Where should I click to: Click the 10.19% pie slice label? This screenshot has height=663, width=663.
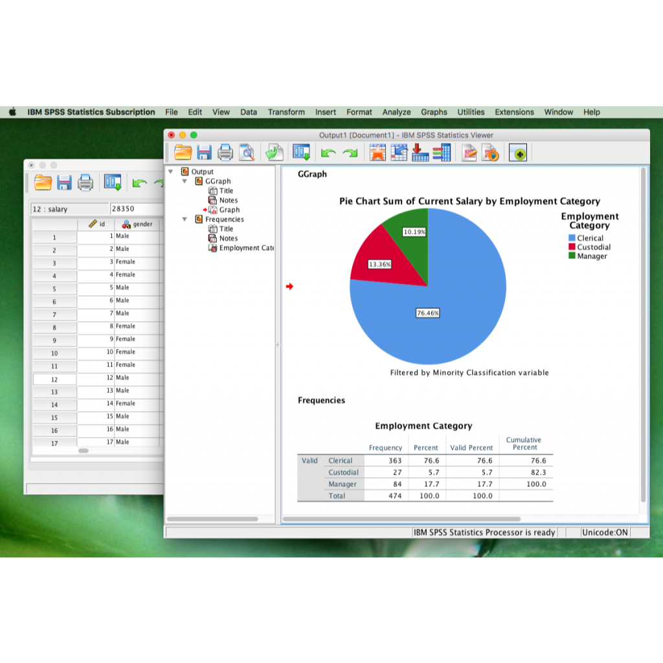pyautogui.click(x=414, y=232)
